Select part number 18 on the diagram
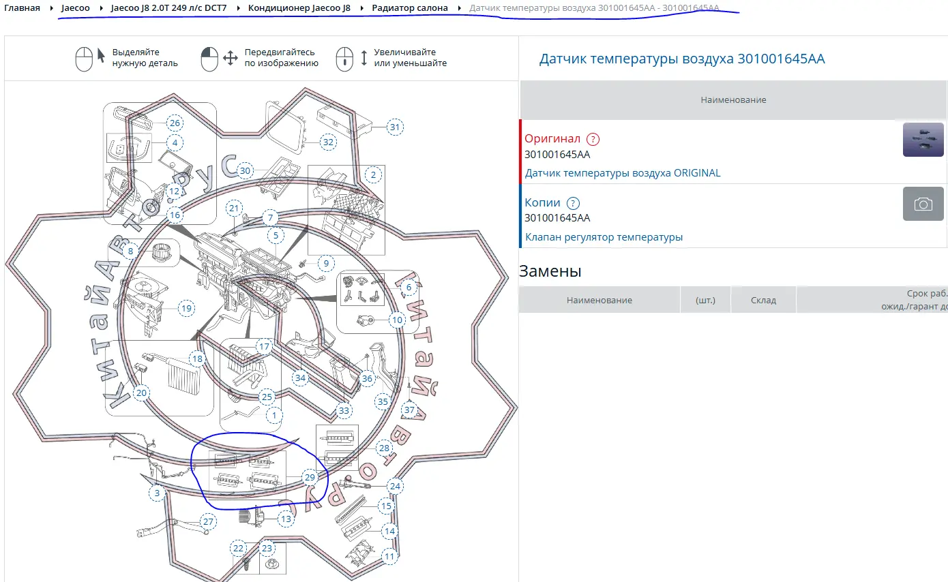The width and height of the screenshot is (948, 582). 198,358
